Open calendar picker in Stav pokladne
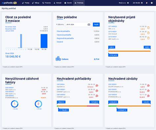 click(89, 25)
